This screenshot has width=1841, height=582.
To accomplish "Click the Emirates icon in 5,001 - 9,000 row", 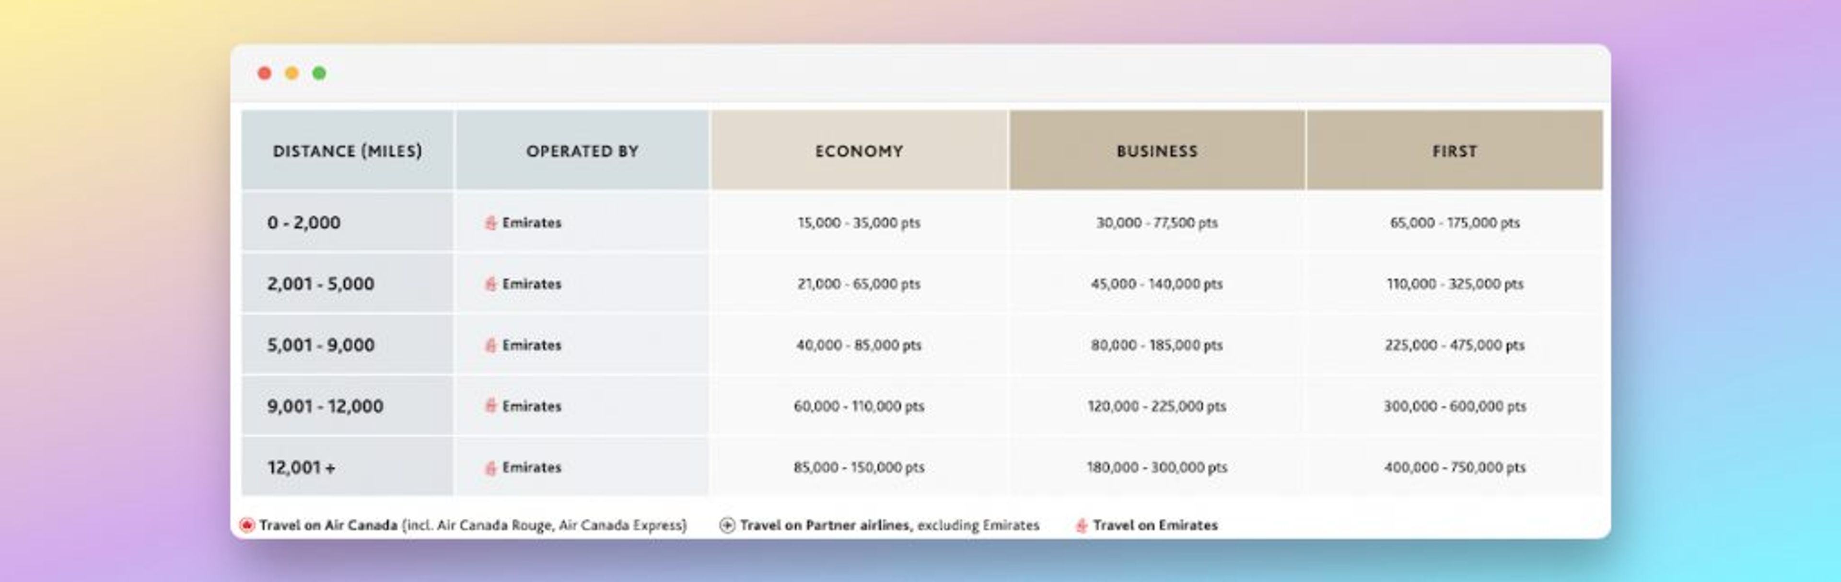I will (491, 346).
